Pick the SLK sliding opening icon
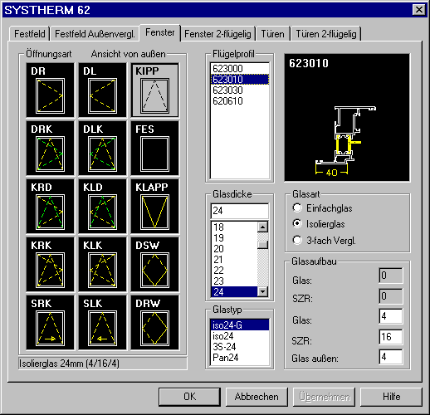Screen dimensions: 430x415 [102, 323]
